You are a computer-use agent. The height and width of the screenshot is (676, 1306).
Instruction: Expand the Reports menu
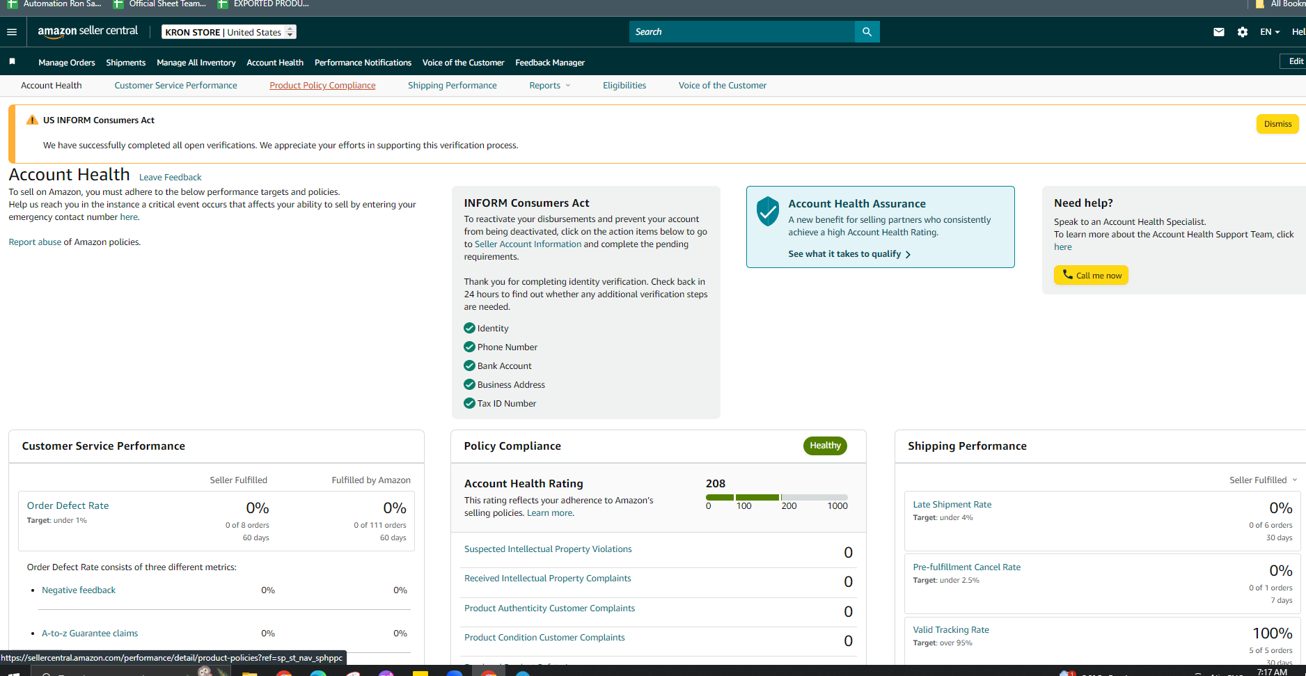(549, 86)
